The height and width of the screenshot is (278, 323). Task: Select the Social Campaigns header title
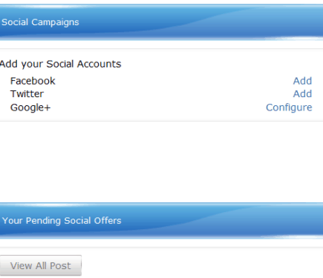coord(40,22)
